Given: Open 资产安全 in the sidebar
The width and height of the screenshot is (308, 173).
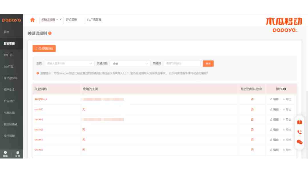Looking at the screenshot, I should tap(9, 90).
